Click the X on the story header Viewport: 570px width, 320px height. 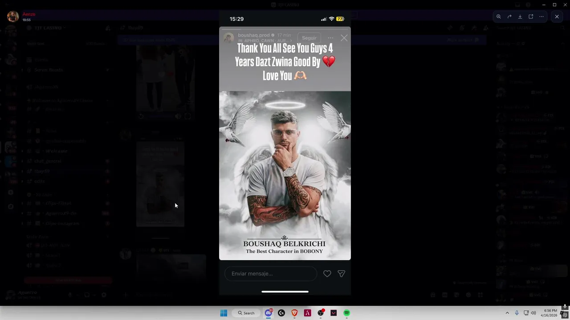click(344, 38)
